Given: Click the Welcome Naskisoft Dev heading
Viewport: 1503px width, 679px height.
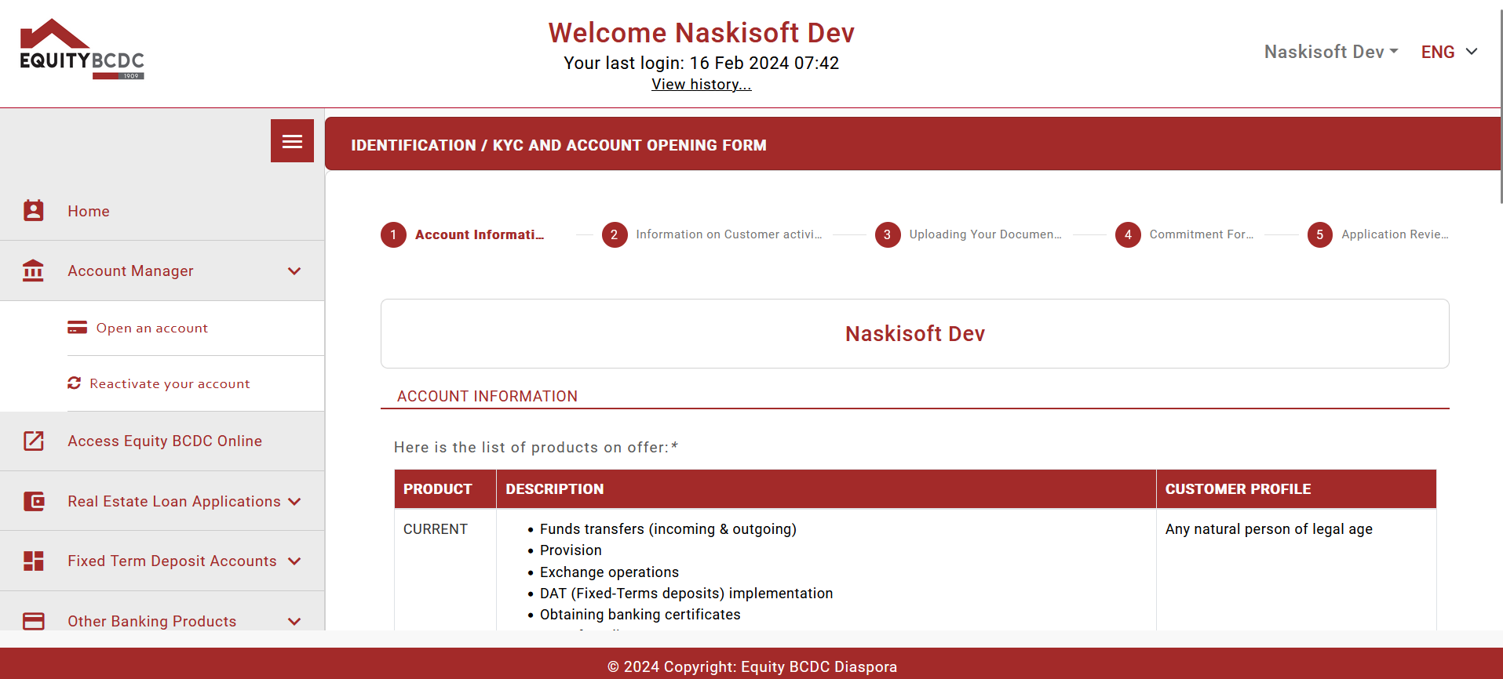Looking at the screenshot, I should (x=702, y=33).
